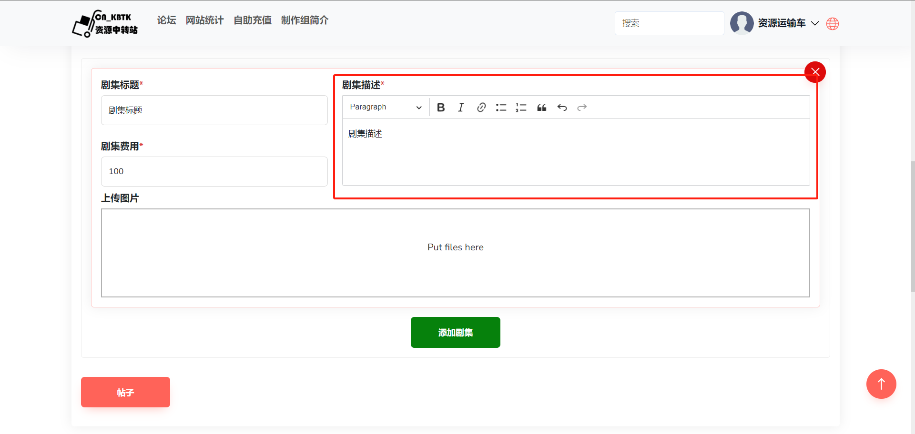This screenshot has width=915, height=434.
Task: Remove episode form with red X button
Action: coord(815,72)
